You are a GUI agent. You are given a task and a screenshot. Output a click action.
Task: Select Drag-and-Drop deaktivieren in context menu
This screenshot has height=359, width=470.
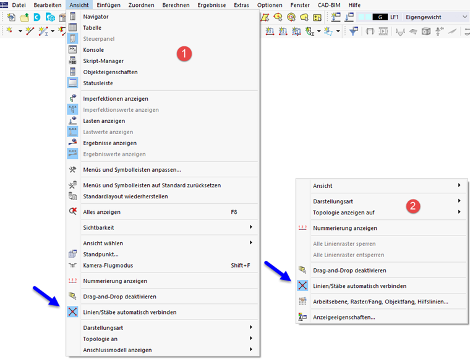tap(382, 270)
